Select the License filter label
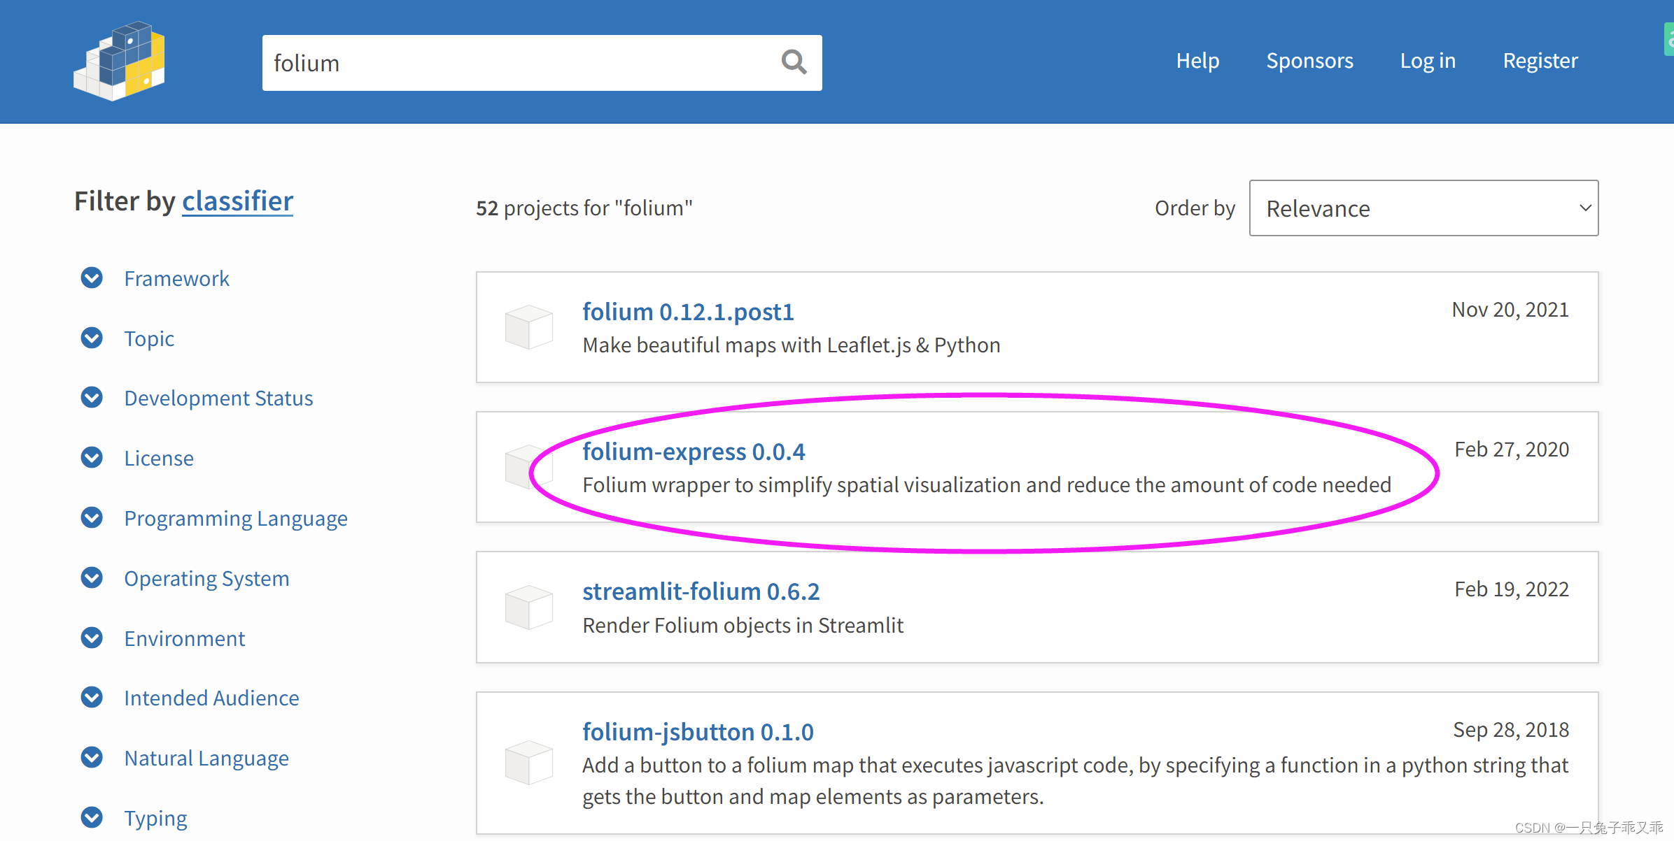 coord(159,458)
